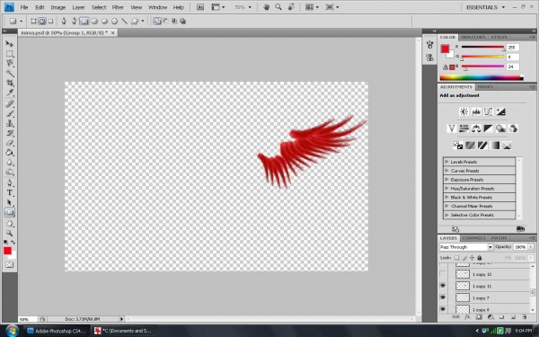Screen dimensions: 539x337
Task: Show layer '1 copy 12'
Action: [x=442, y=274]
